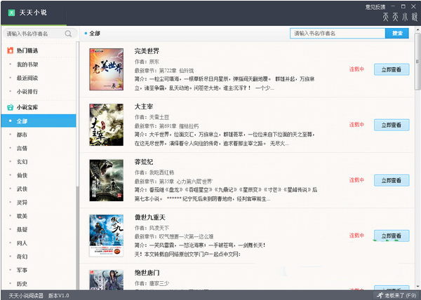The image size is (421, 300).
Task: Open 我的书架 in the sidebar
Action: pyautogui.click(x=27, y=64)
